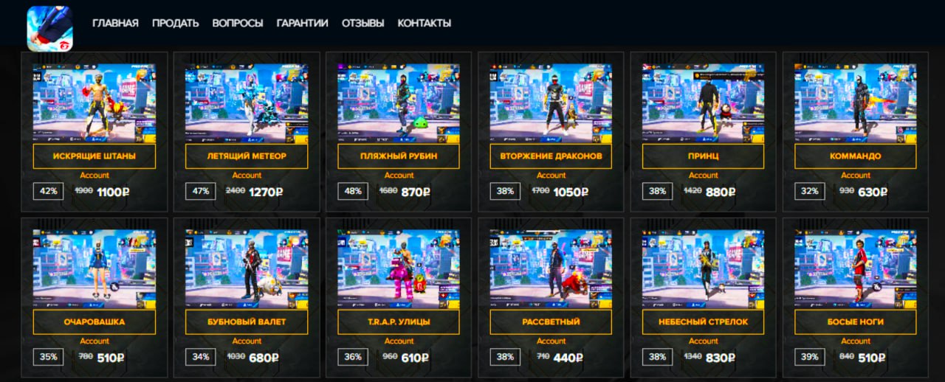Screen dimensions: 945x382
Task: Select the ЛЕТЯЩИЙ МЕТЕОР account button
Action: tap(247, 156)
